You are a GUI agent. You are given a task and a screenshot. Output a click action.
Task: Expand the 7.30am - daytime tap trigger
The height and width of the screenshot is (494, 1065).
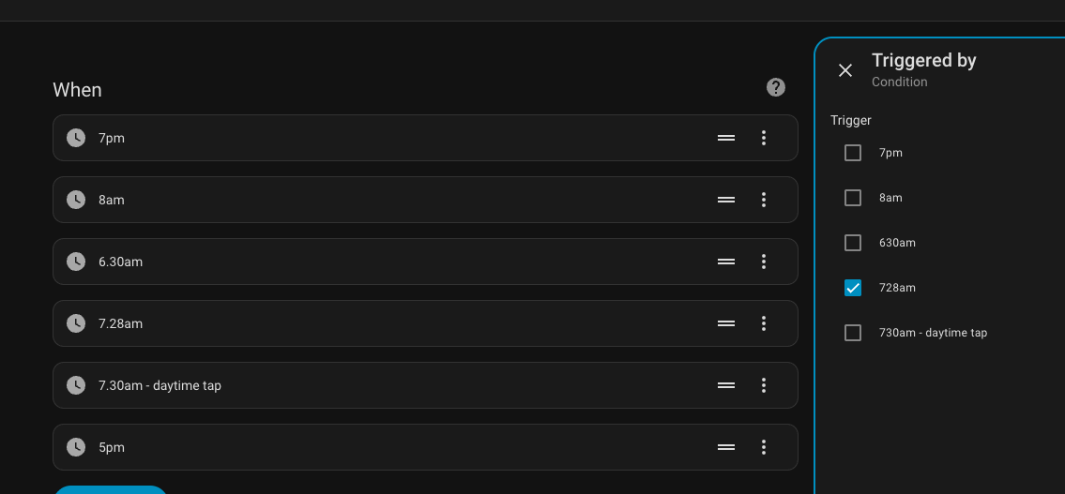(375, 385)
